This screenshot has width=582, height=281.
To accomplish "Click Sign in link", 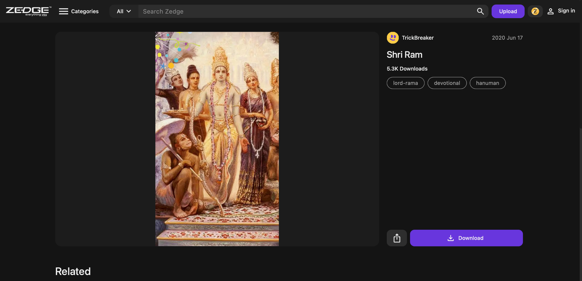I will pyautogui.click(x=561, y=11).
